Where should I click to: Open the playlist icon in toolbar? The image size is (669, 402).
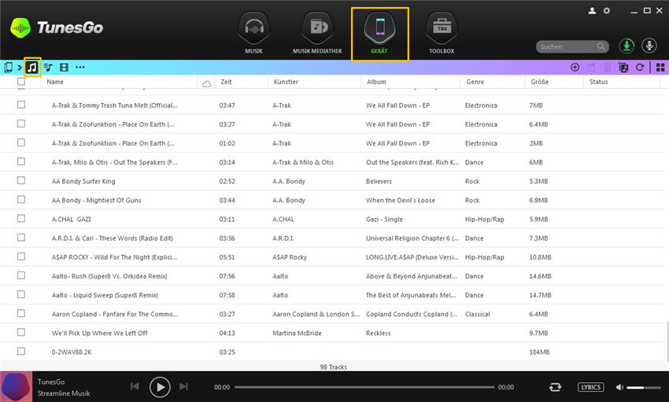click(49, 68)
